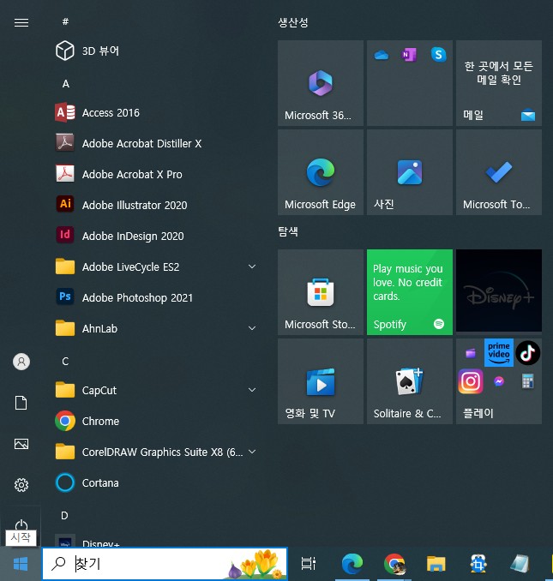This screenshot has width=553, height=581.
Task: Open OneDrive icon in tile group
Action: [381, 55]
